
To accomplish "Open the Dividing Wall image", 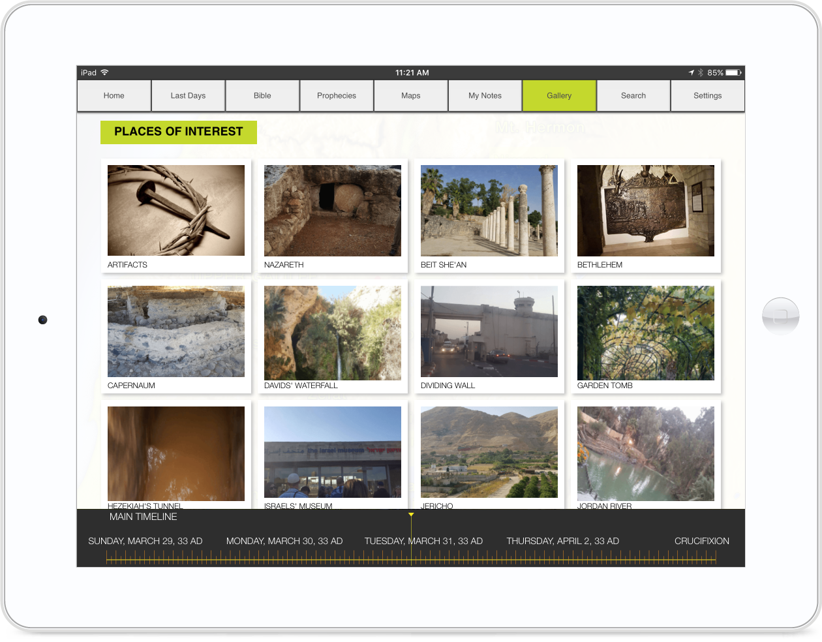I will 489,331.
